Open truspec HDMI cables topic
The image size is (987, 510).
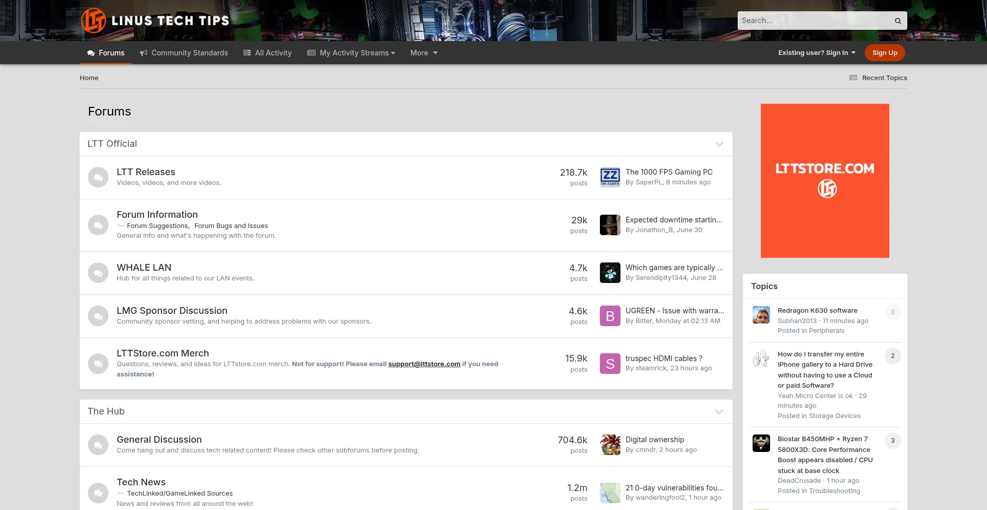click(664, 358)
